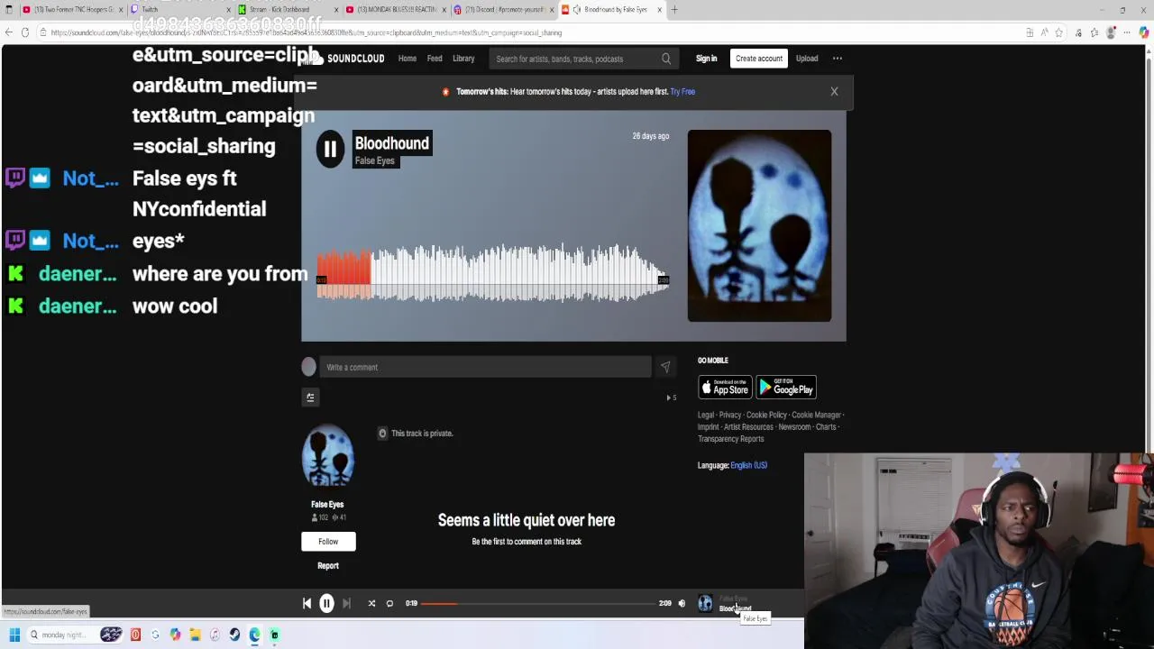Open the Feed tab
This screenshot has width=1154, height=649.
[x=435, y=59]
